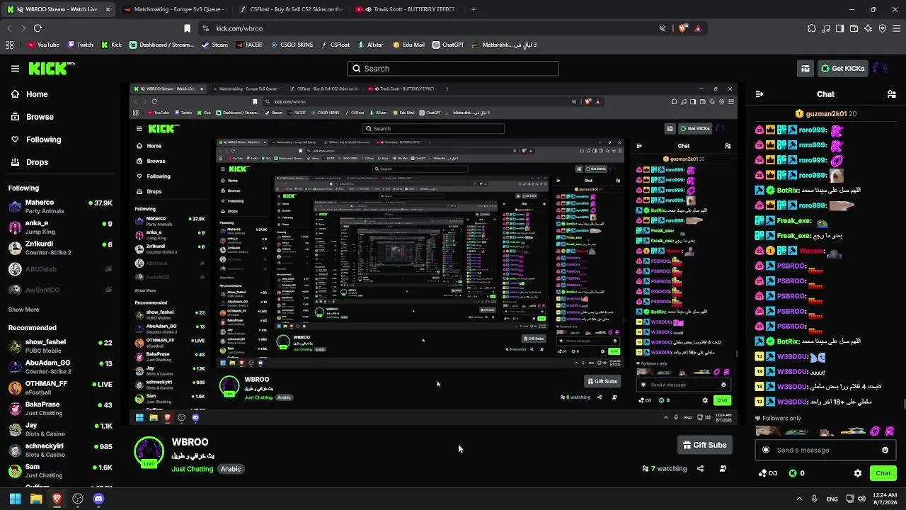Click the KICKs balance icon

coord(793,473)
